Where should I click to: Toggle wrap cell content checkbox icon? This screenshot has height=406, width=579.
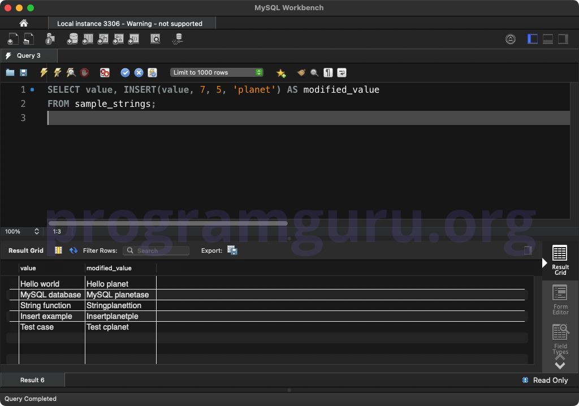tap(528, 250)
